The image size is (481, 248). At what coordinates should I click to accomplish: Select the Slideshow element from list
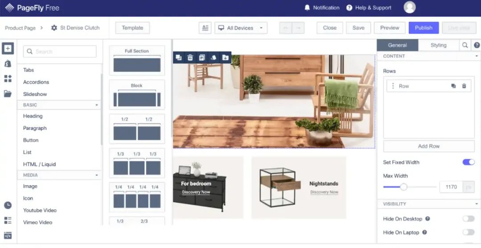35,94
